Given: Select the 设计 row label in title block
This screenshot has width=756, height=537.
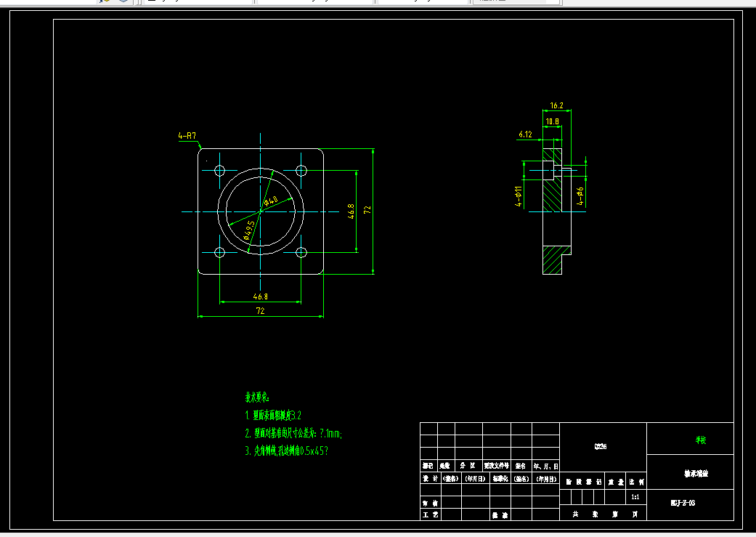Looking at the screenshot, I should coord(430,479).
